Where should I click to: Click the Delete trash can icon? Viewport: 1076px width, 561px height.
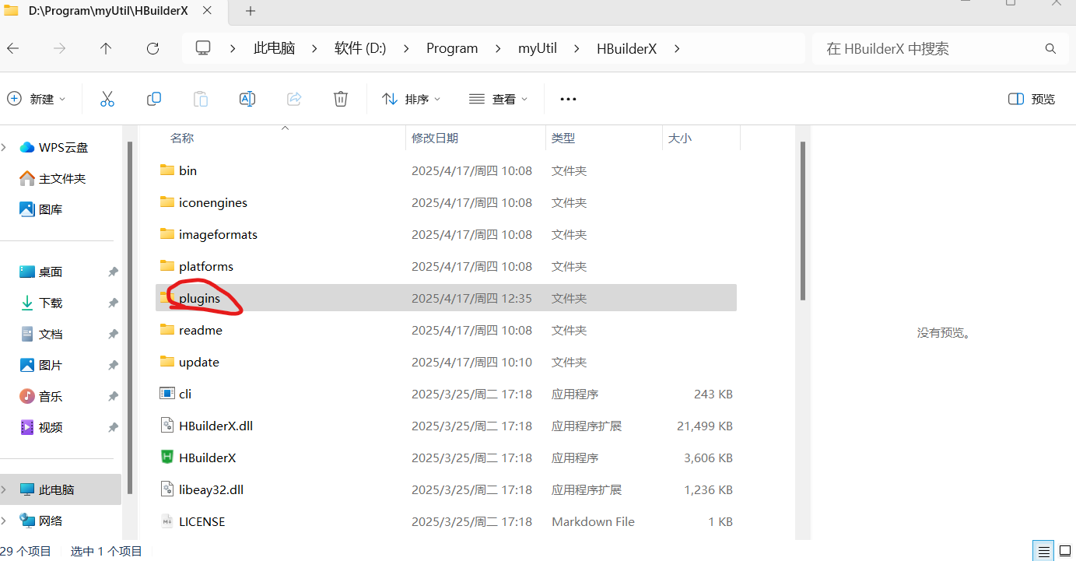340,99
